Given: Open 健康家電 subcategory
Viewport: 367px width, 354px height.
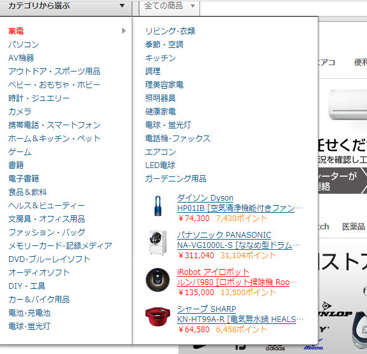Looking at the screenshot, I should [x=160, y=111].
